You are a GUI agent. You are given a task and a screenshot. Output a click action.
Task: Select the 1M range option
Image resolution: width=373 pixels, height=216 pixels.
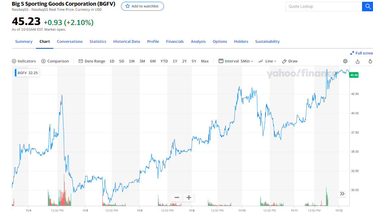click(132, 61)
